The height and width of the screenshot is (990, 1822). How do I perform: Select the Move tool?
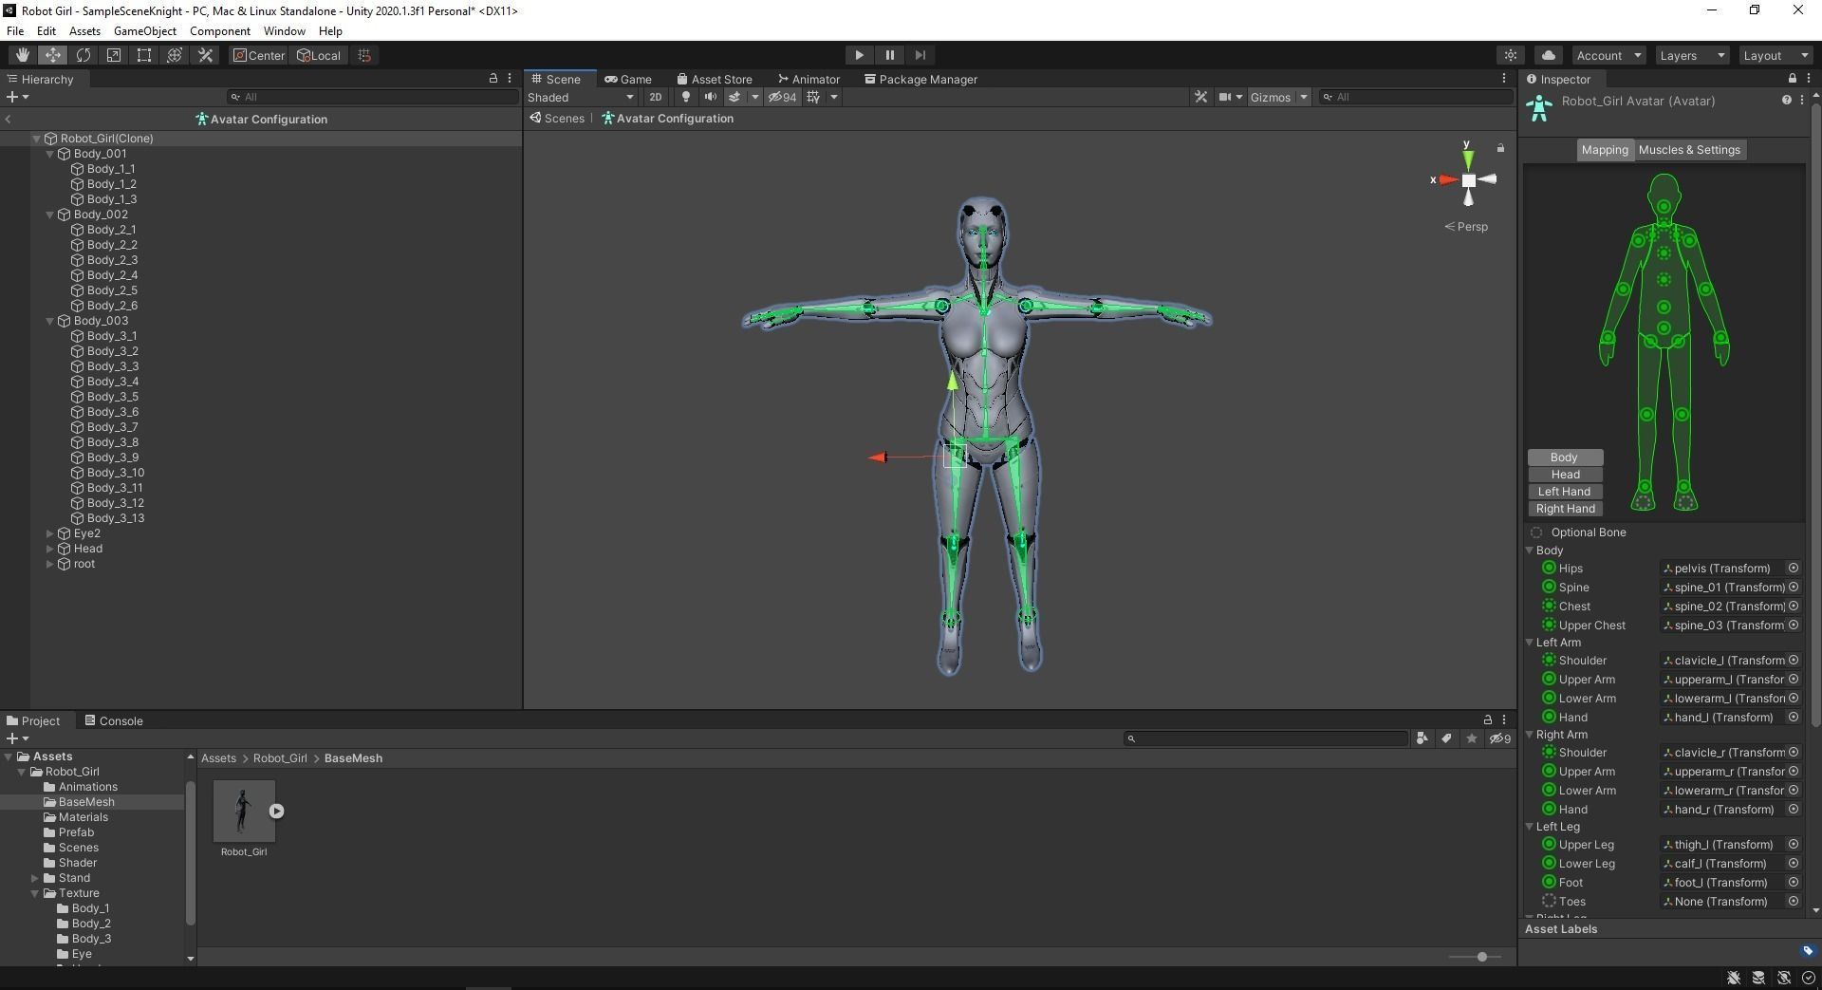(52, 55)
